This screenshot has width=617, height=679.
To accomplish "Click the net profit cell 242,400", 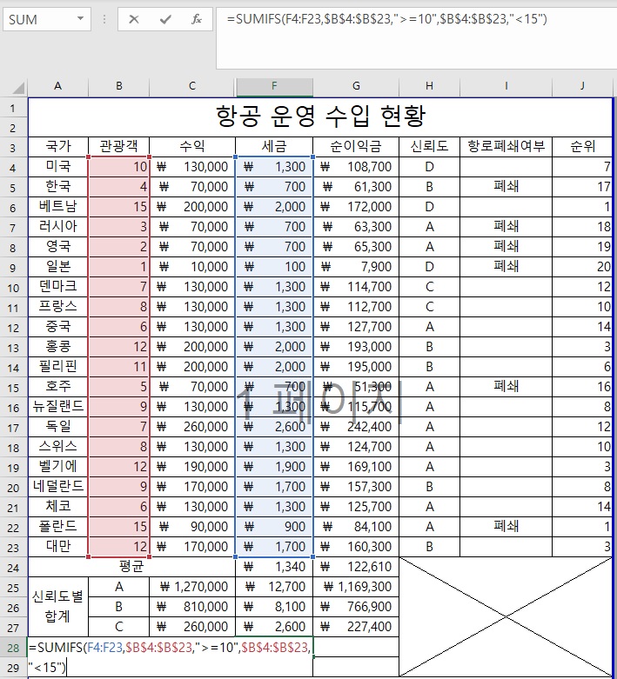I will (356, 427).
